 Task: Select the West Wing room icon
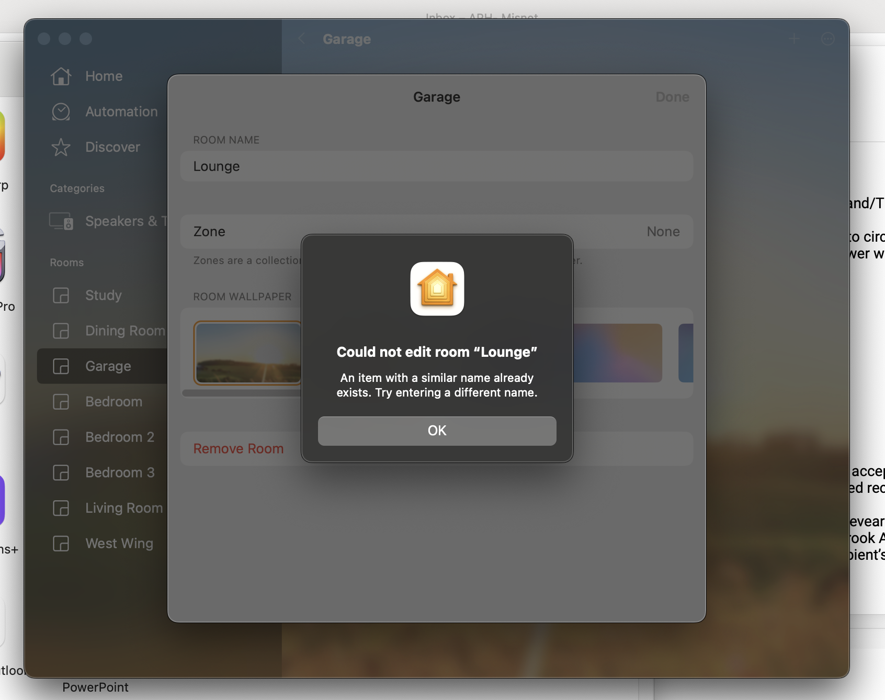(61, 544)
